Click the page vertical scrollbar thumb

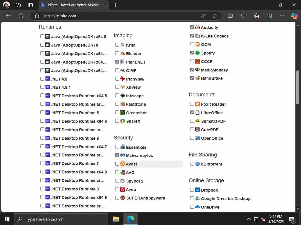(x=297, y=87)
